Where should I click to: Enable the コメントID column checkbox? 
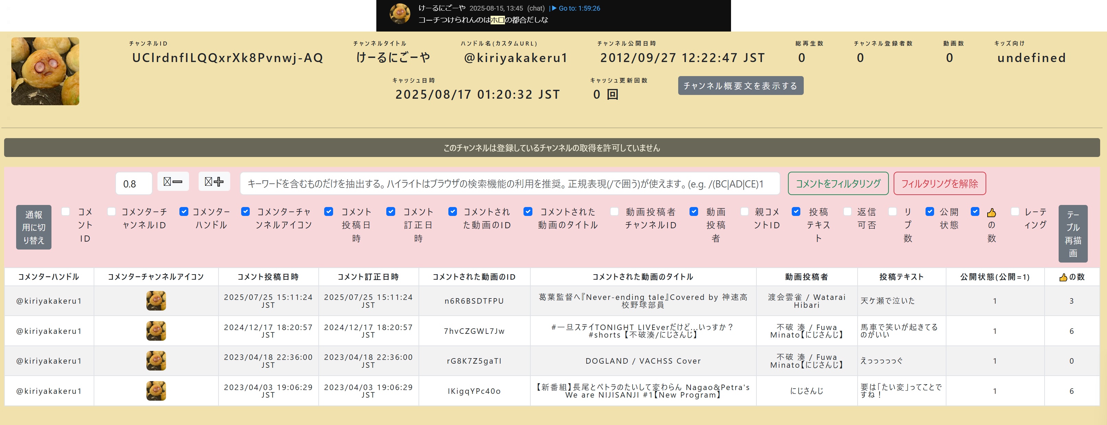coord(66,211)
